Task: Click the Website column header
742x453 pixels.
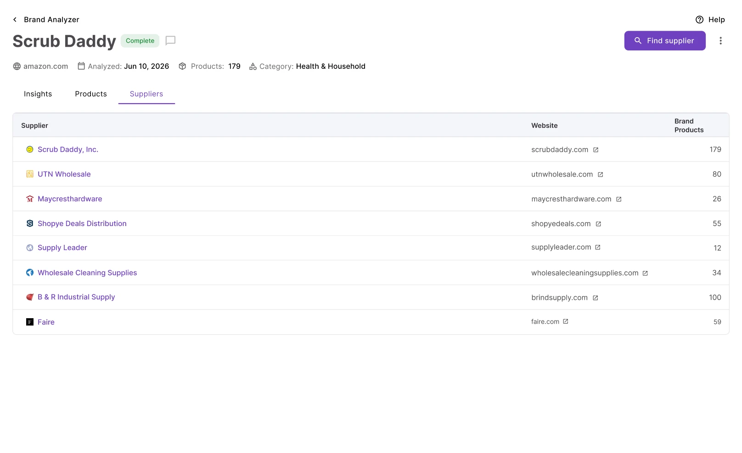Action: tap(545, 126)
